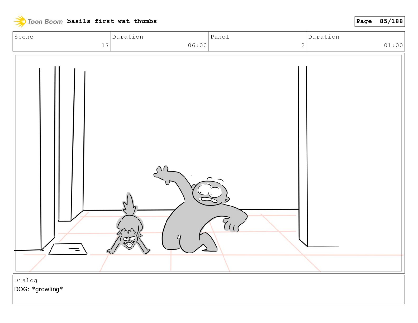This screenshot has width=418, height=323.
Task: Click the scene number "17"
Action: pos(105,45)
